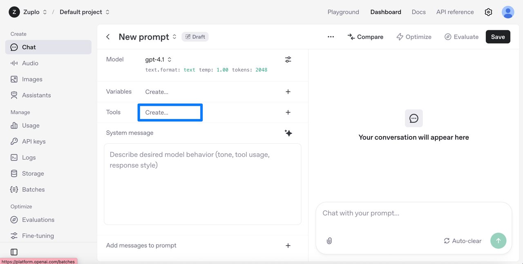The image size is (523, 264).
Task: Open API keys in the sidebar
Action: pos(48,141)
